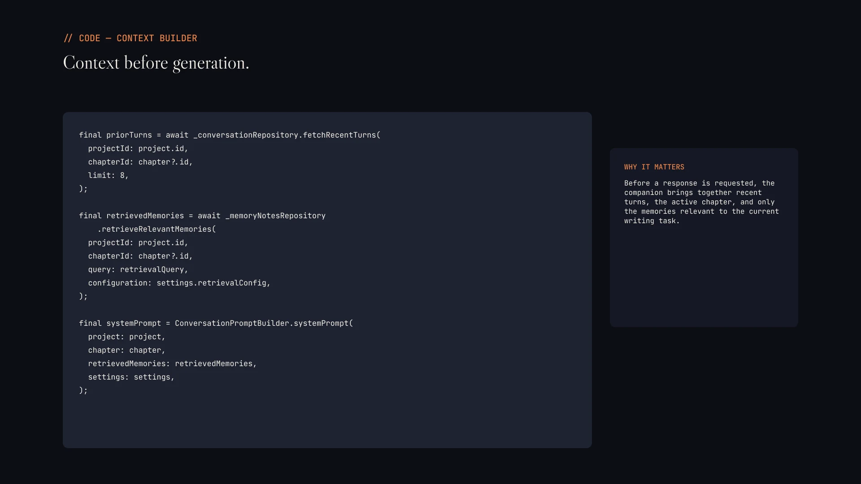Click the line 'final priorTurns = await _conversationRepository.fetchRecentTurns('

tap(230, 135)
